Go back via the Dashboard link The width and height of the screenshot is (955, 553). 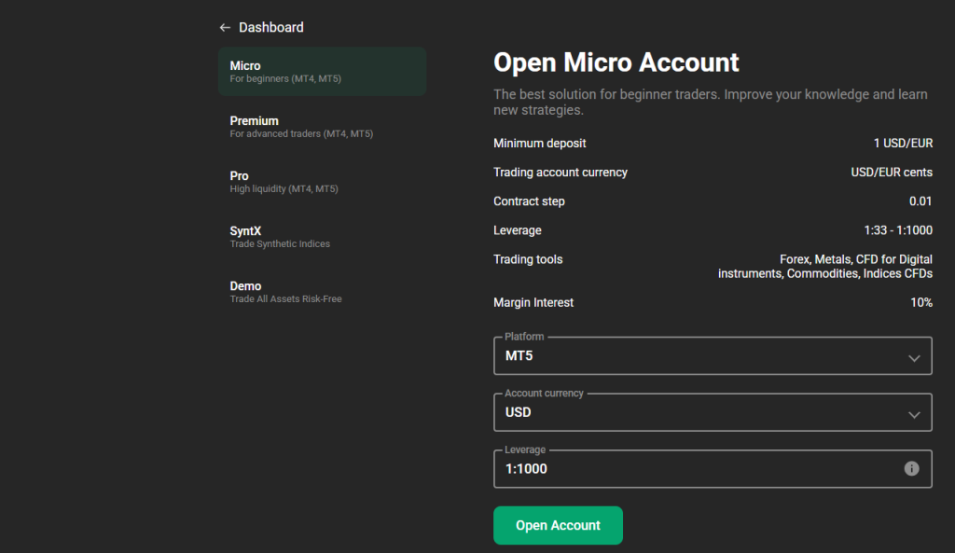tap(271, 27)
